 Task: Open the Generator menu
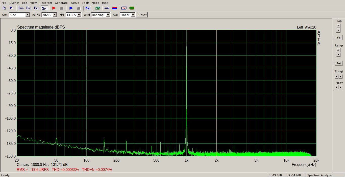pos(62,3)
